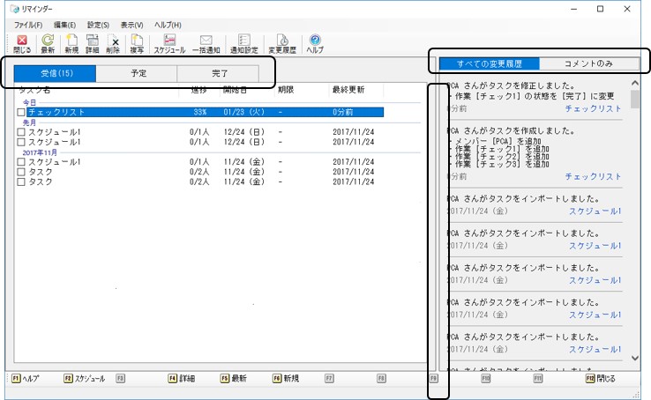Delete the task using 削除 icon

point(113,44)
